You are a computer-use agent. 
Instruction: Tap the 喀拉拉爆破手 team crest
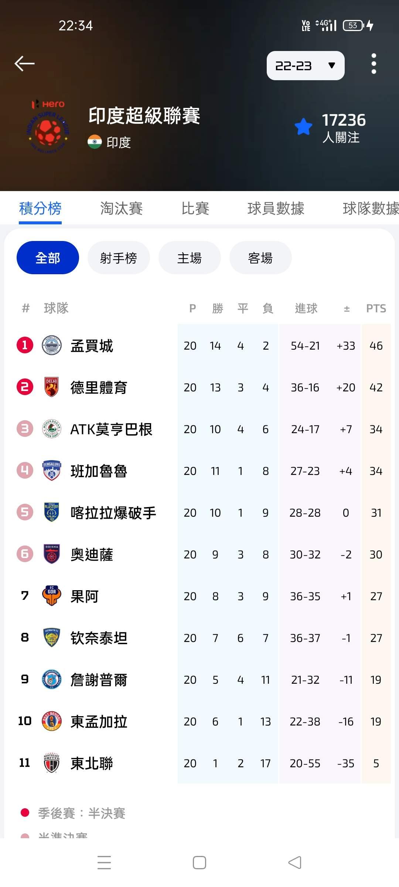52,513
